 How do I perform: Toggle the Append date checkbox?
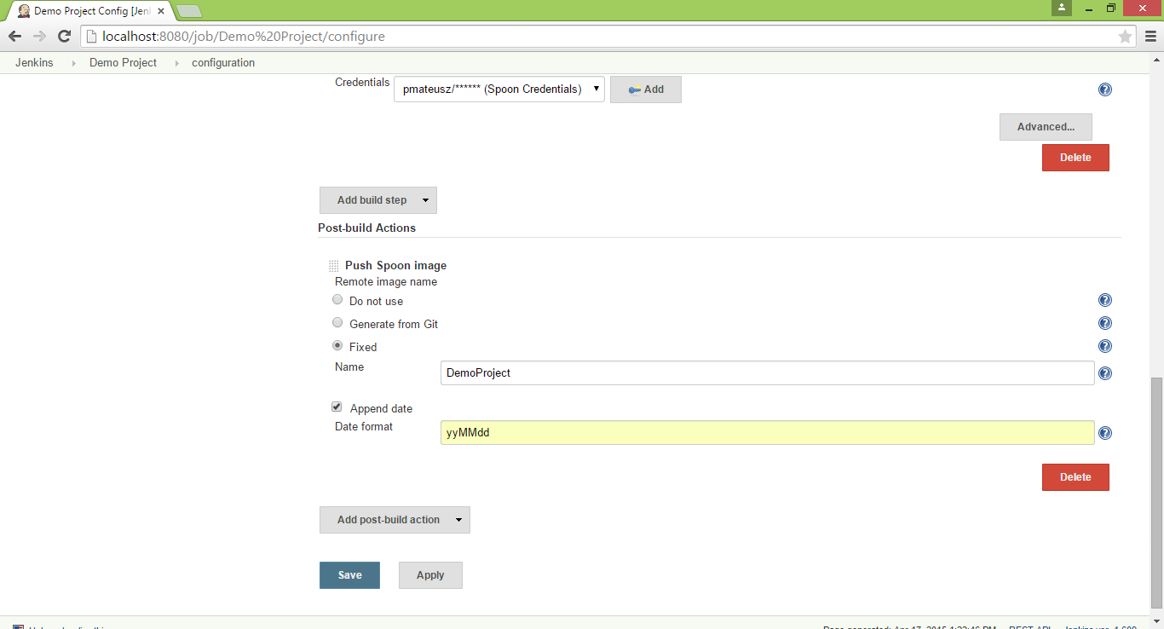coord(337,407)
